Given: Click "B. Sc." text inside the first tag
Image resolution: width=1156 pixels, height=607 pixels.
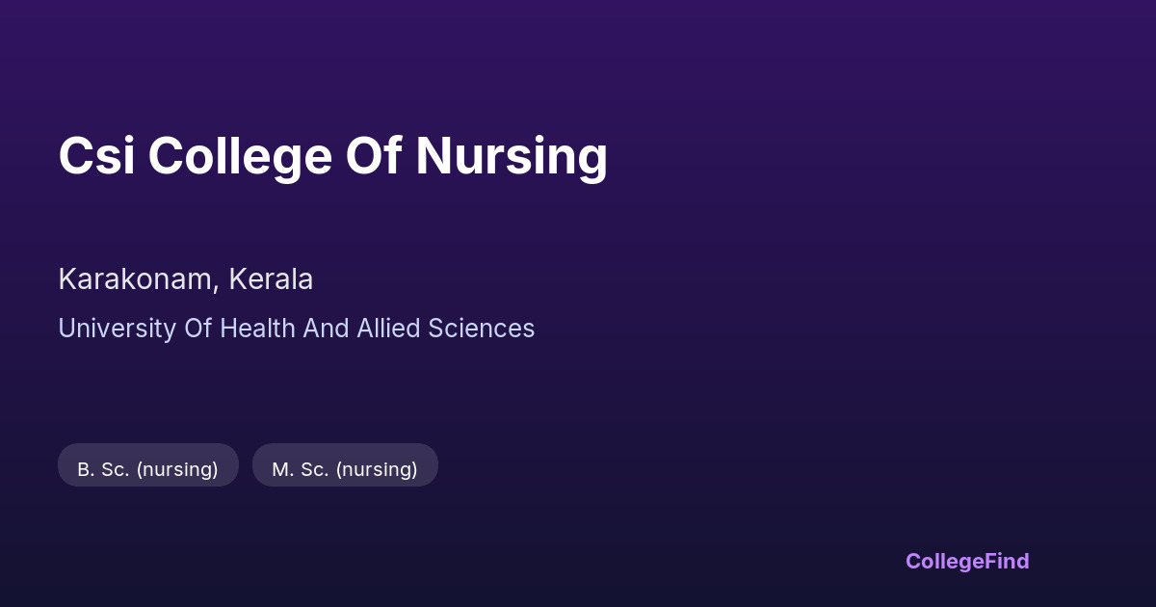Looking at the screenshot, I should click(x=103, y=469).
